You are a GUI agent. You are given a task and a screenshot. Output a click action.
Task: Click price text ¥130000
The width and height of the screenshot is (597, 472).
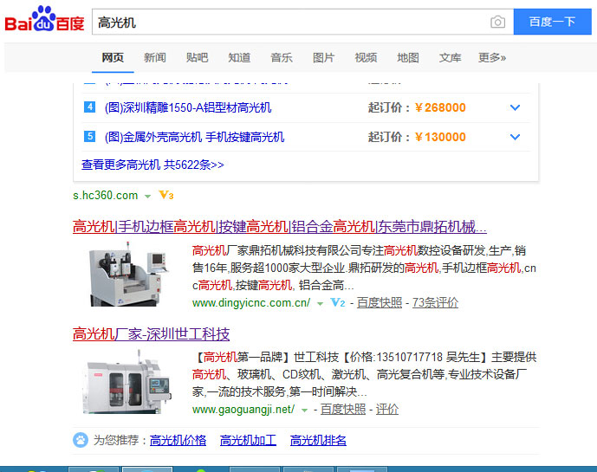pos(440,137)
